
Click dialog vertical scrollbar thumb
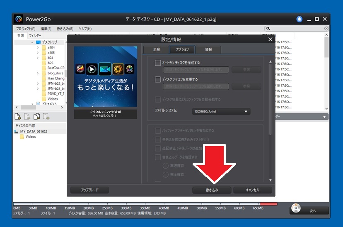pos(271,99)
